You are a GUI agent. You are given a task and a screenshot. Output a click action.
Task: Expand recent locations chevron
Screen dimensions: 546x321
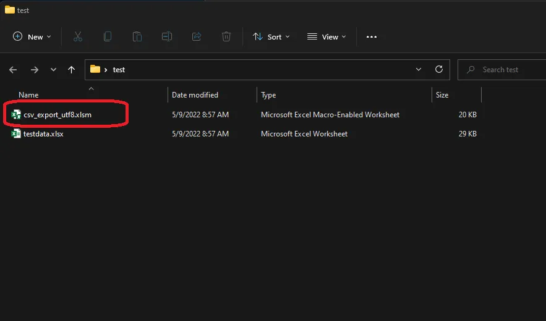(x=54, y=70)
